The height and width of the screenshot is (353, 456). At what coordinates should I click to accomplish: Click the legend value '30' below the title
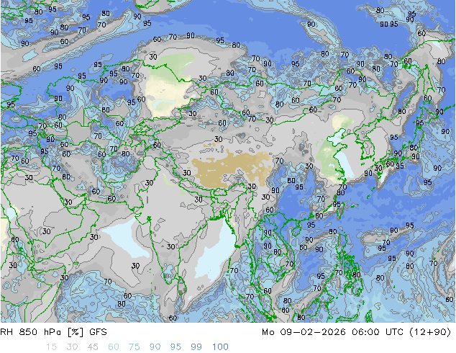tap(72, 347)
